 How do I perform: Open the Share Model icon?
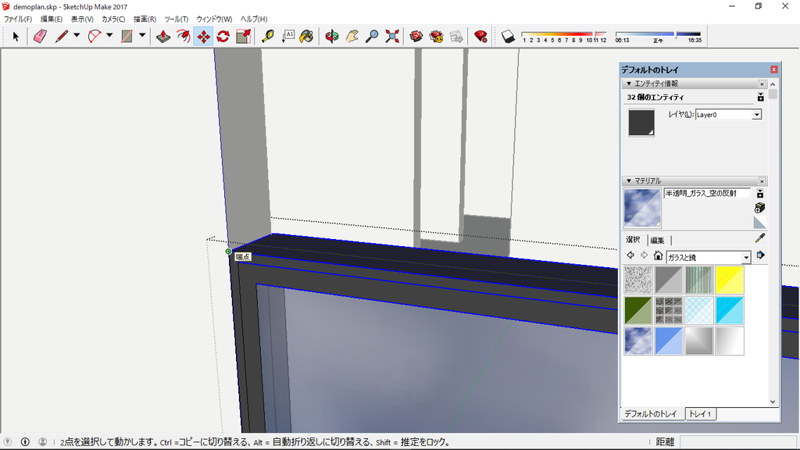[x=436, y=37]
